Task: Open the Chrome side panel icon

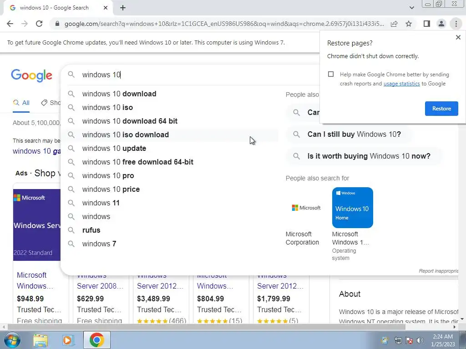Action: (x=427, y=24)
